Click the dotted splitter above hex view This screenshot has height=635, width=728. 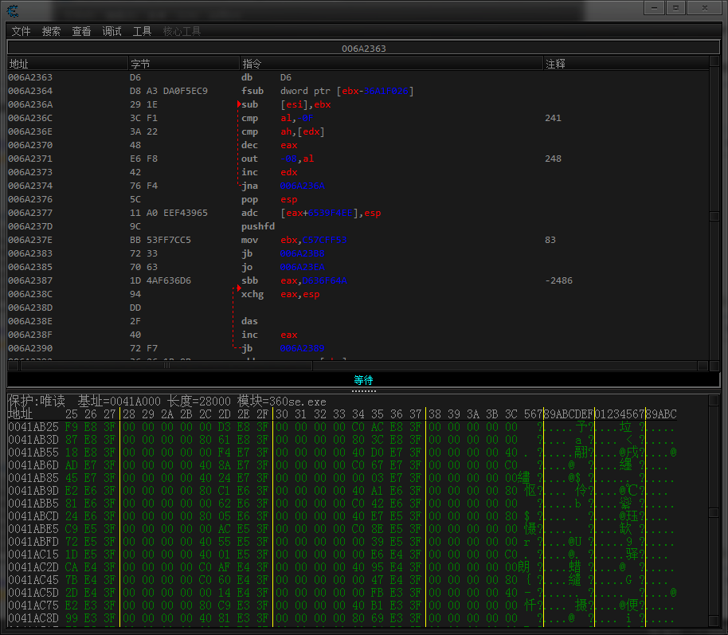tap(363, 391)
